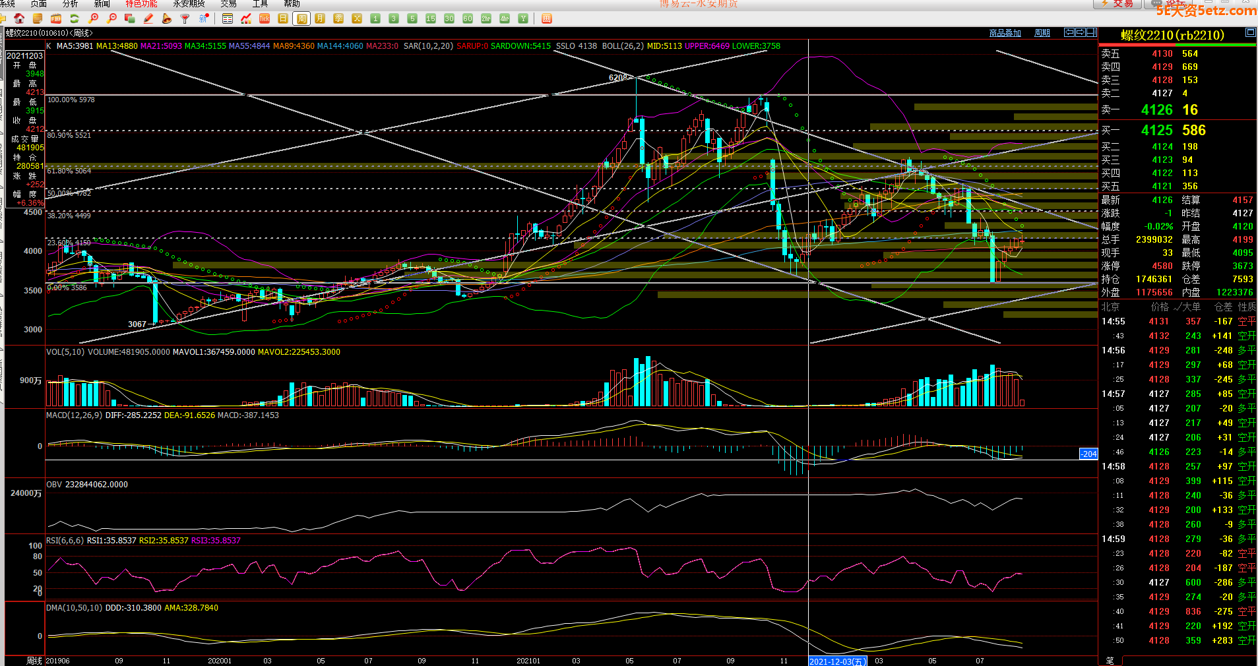Switch to 1-minute chart period
The height and width of the screenshot is (666, 1258).
pos(375,18)
